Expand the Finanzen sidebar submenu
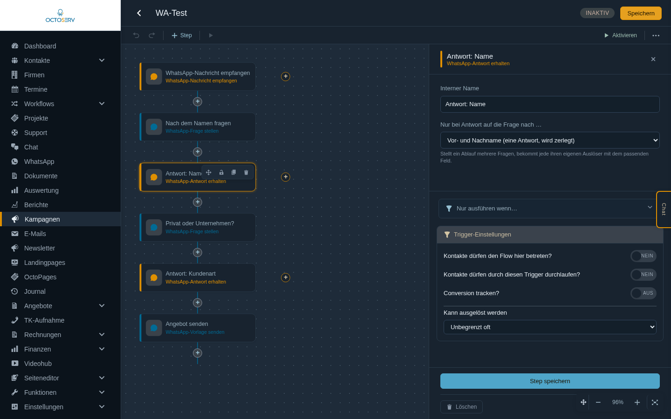 (x=102, y=349)
